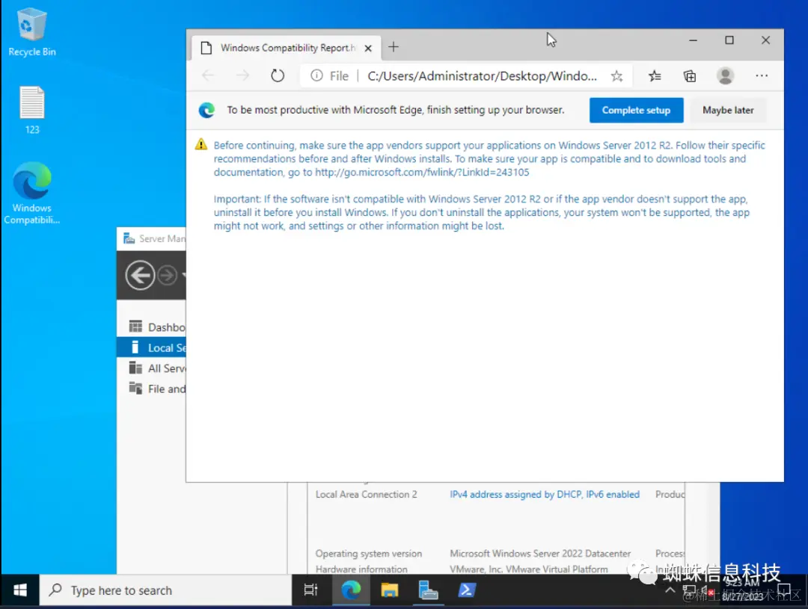This screenshot has width=808, height=609.
Task: Select the Windows Compatibility Report tab
Action: point(286,48)
